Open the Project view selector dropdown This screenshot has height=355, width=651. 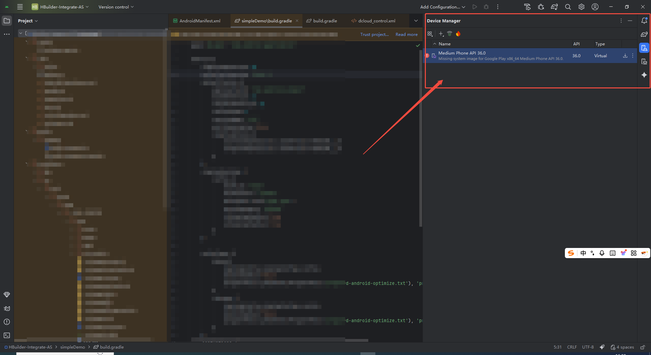[x=28, y=21]
